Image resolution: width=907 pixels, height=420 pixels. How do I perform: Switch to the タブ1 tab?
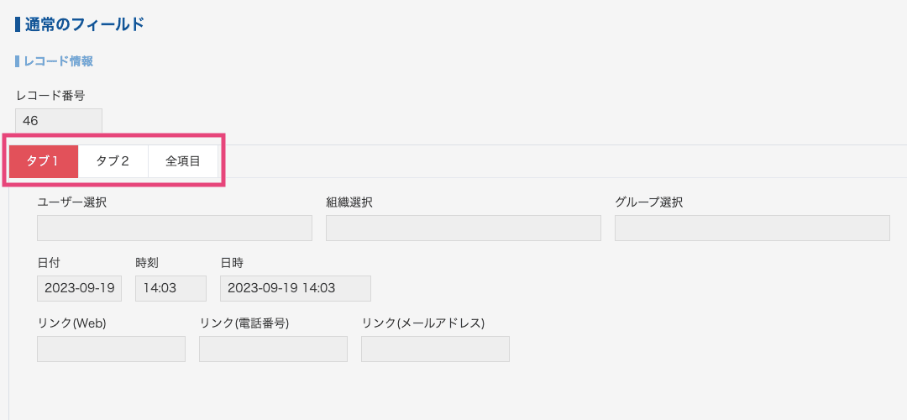point(44,161)
